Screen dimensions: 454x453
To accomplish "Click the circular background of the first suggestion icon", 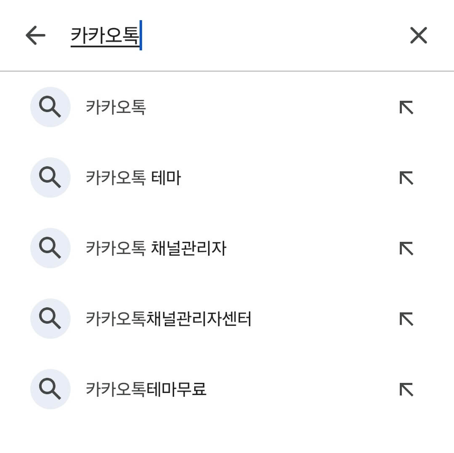I will [50, 107].
